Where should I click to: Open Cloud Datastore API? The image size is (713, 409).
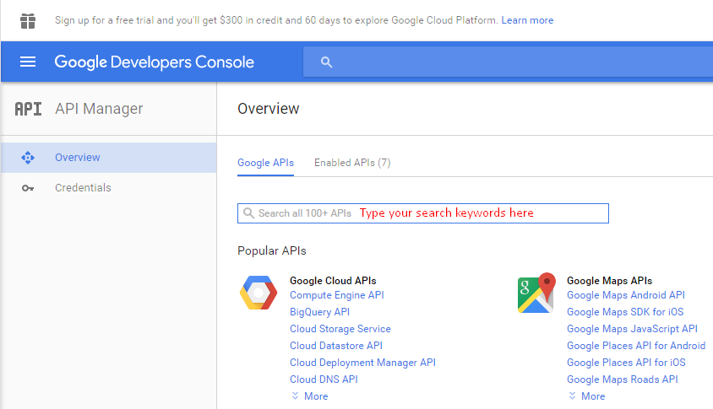coord(336,346)
